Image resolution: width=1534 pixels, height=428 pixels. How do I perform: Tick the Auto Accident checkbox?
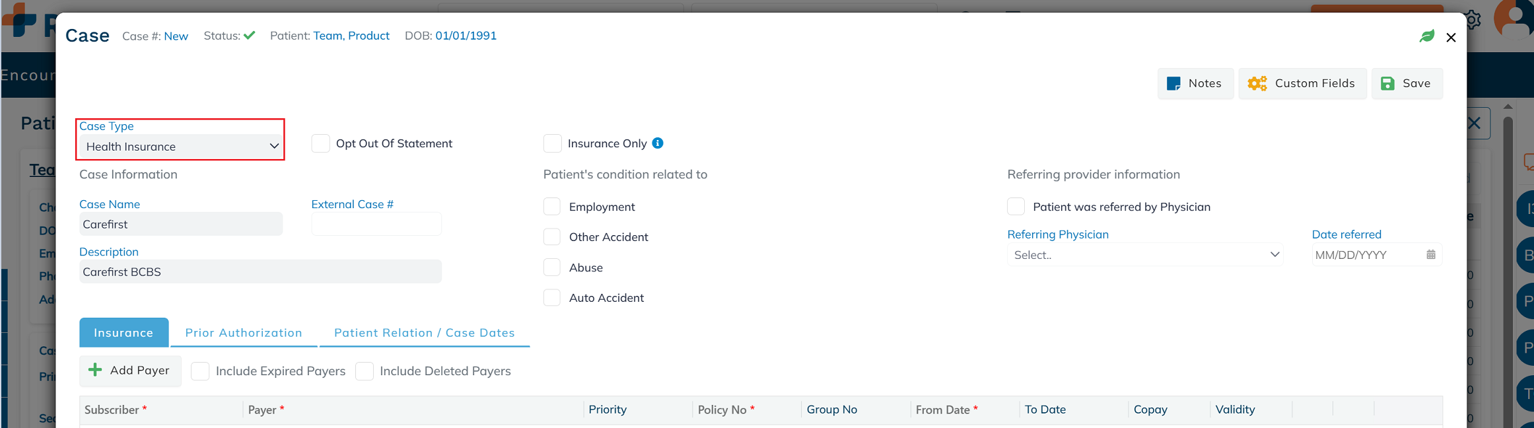552,298
